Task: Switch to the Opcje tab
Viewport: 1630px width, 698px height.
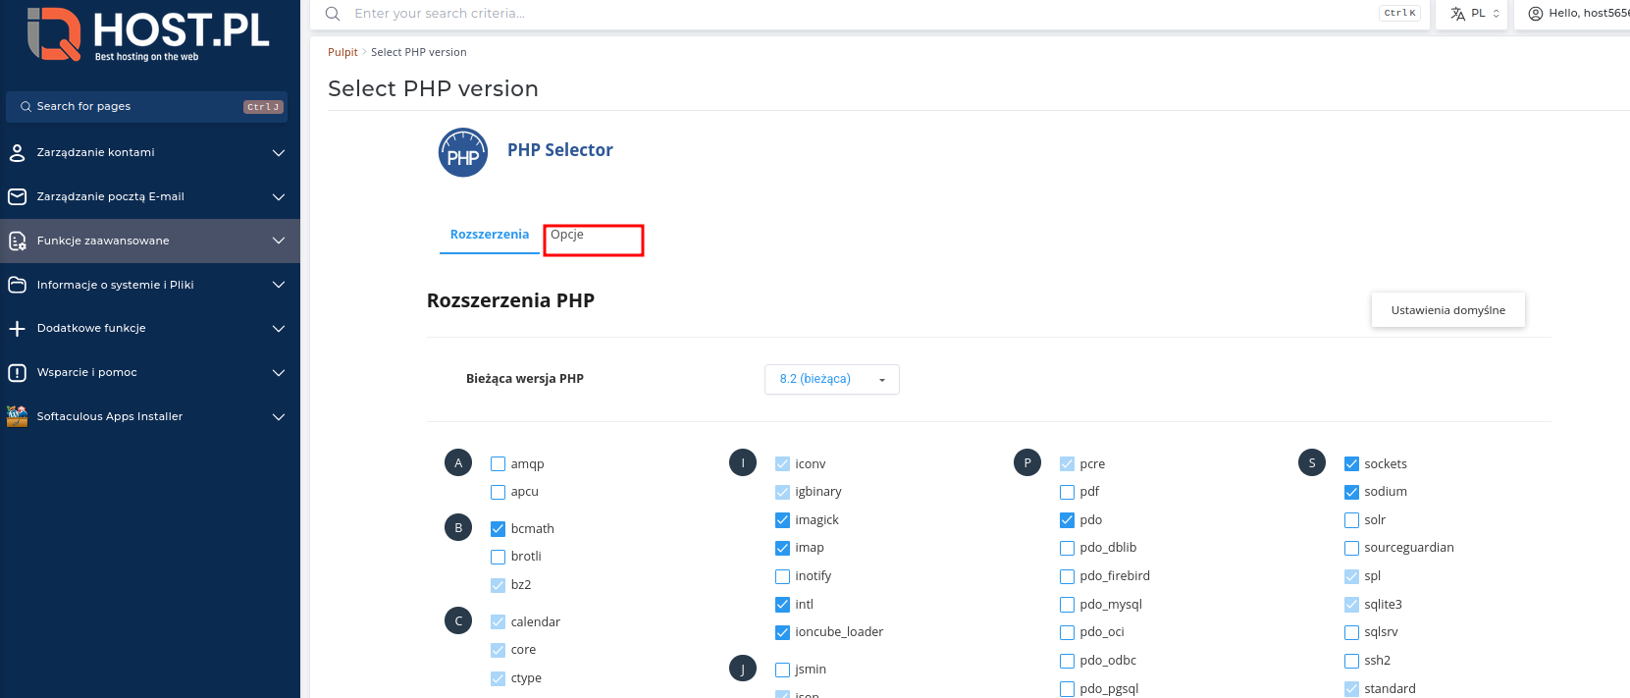Action: 567,235
